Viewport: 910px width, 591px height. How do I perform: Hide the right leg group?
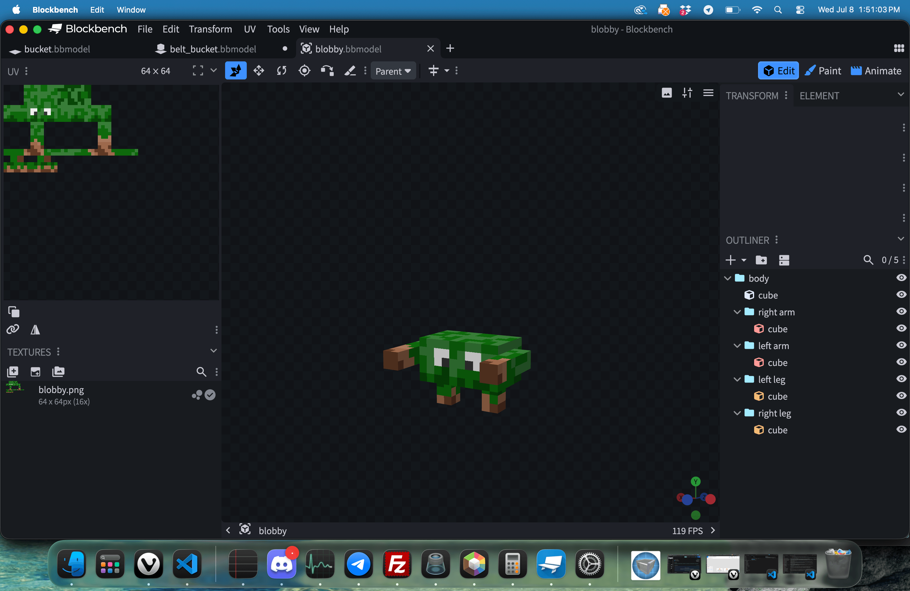tap(901, 413)
